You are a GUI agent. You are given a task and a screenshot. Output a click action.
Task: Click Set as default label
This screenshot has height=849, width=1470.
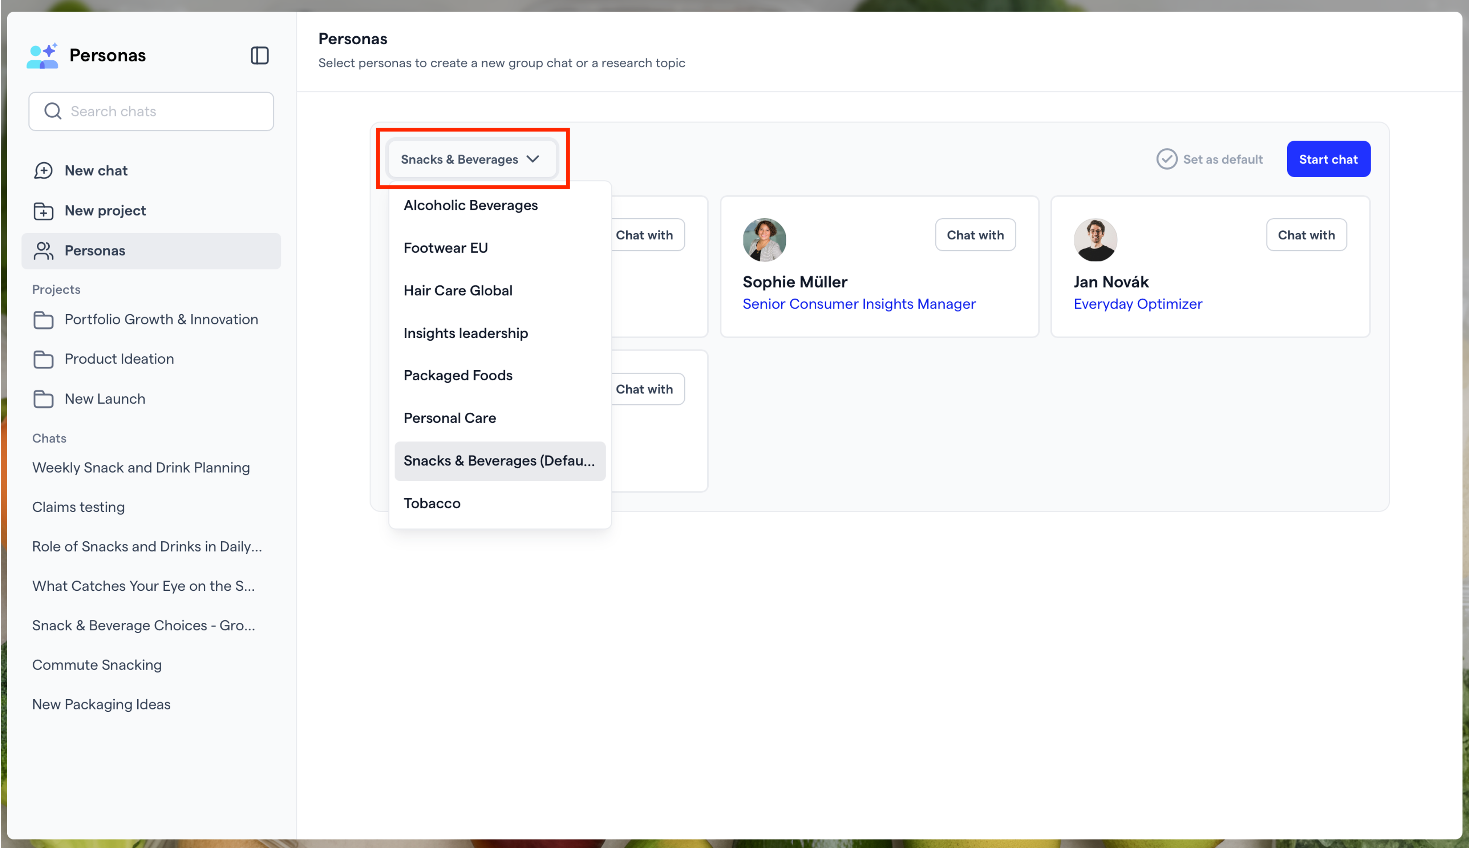[1223, 159]
